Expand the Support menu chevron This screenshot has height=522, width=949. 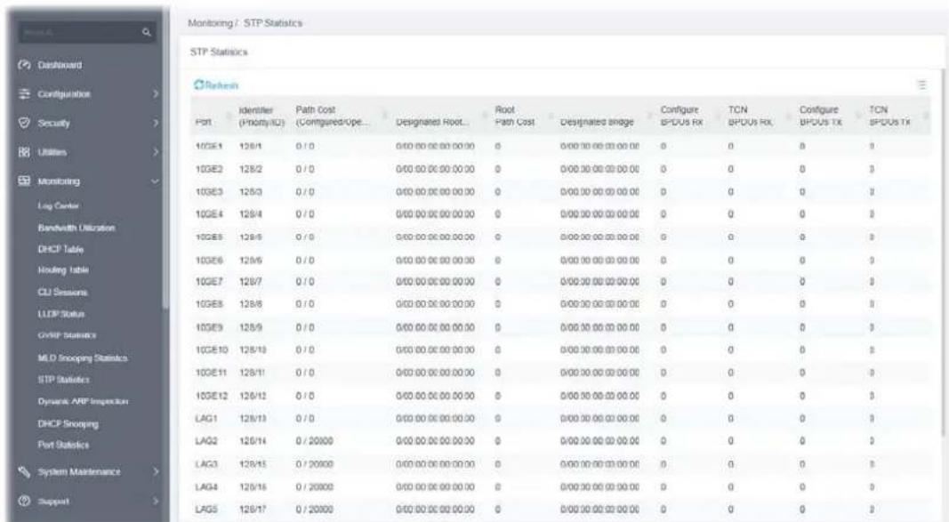tap(155, 501)
